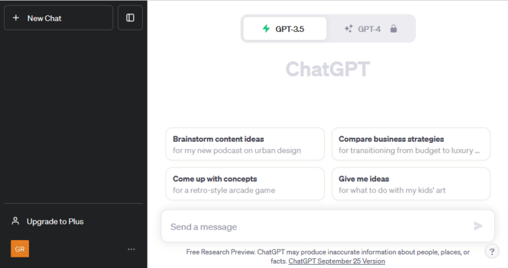Switch to the GPT-3.5 model tab

[284, 28]
